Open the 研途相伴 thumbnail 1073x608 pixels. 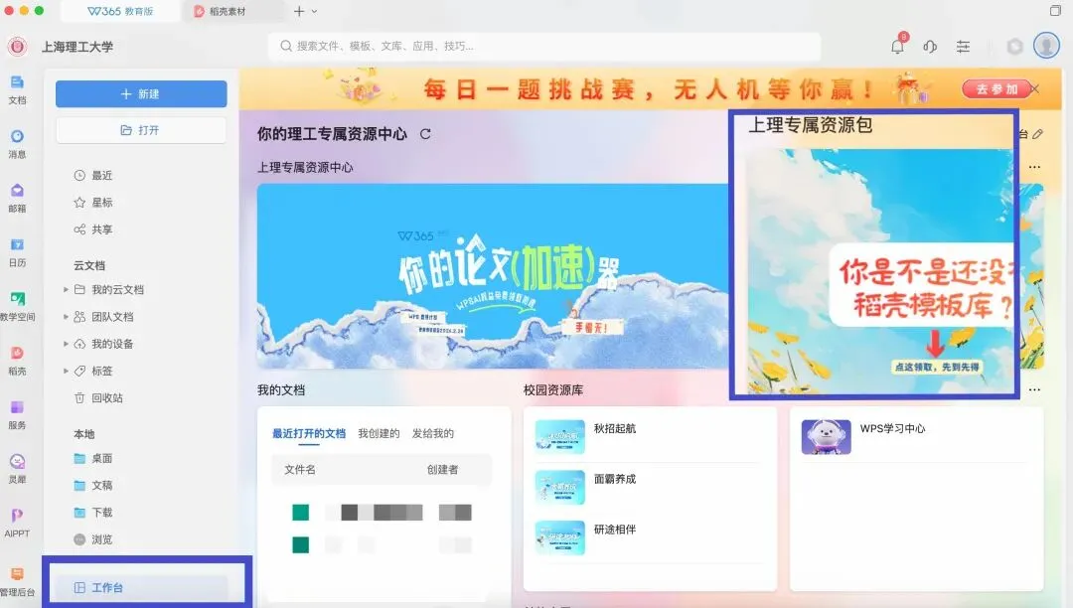point(559,537)
